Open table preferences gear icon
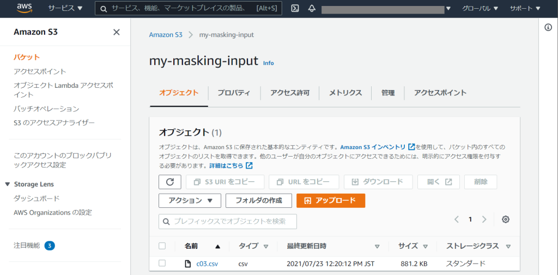 point(505,219)
